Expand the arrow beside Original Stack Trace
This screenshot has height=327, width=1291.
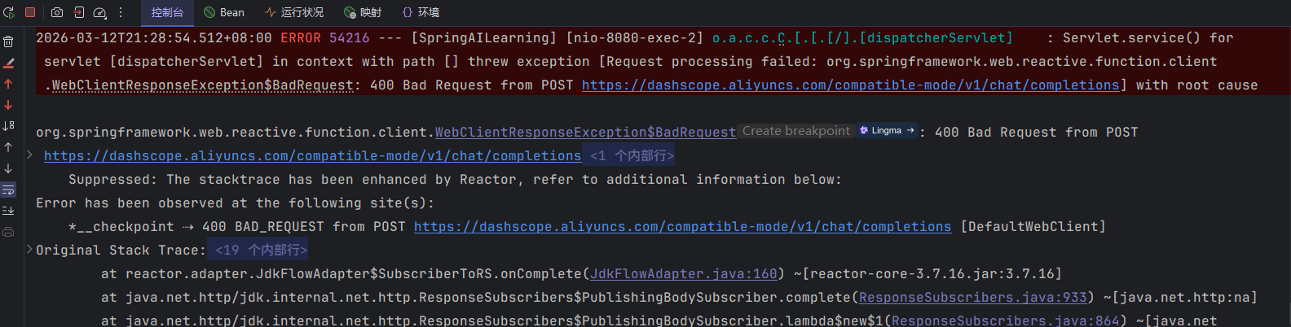30,250
